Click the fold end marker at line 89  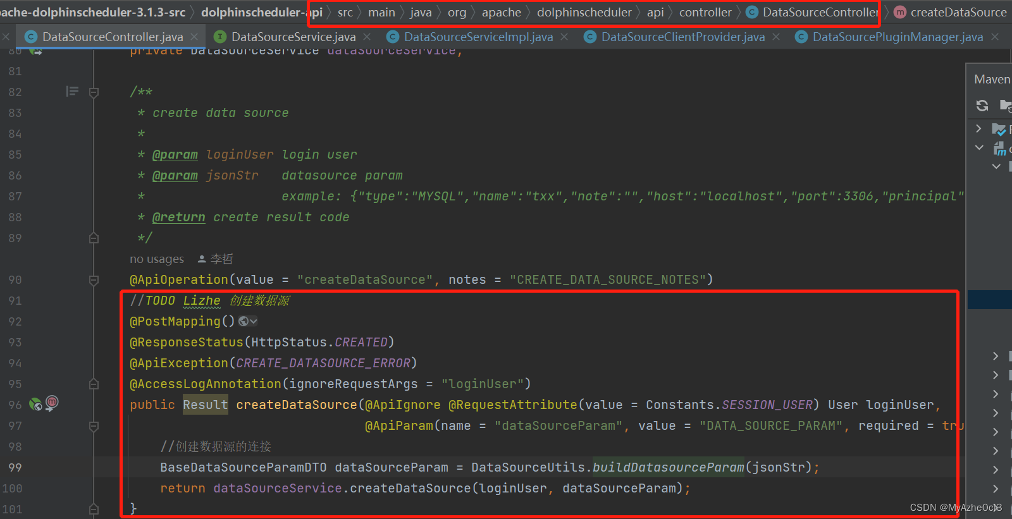click(94, 238)
